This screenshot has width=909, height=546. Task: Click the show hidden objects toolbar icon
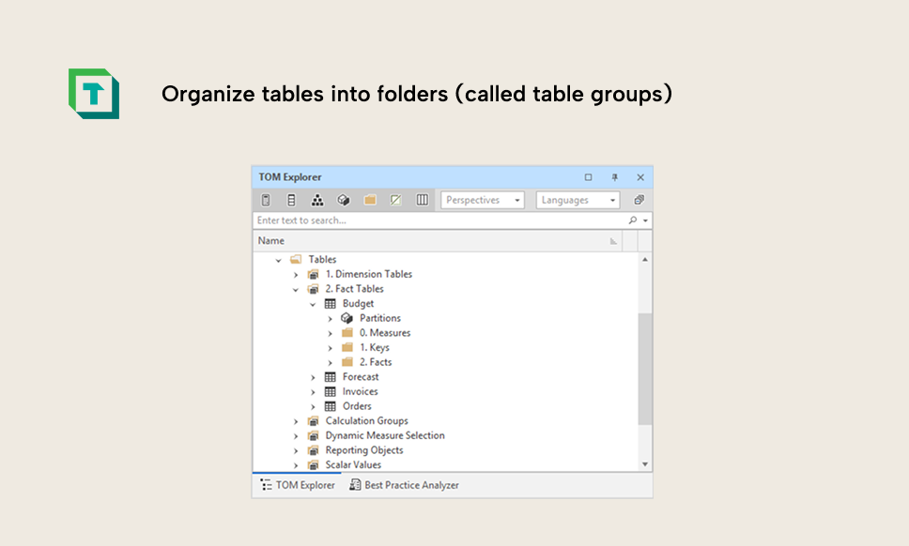[x=395, y=200]
